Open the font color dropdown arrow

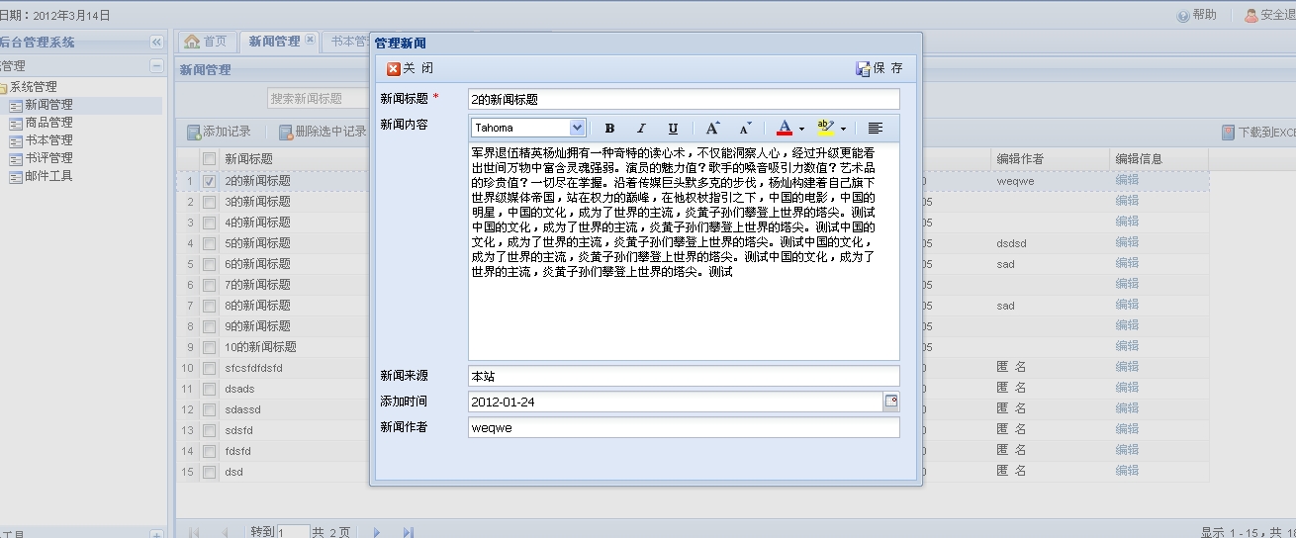[801, 129]
